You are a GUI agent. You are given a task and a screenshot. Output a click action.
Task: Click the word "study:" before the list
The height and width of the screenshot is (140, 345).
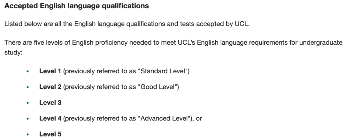(14, 53)
